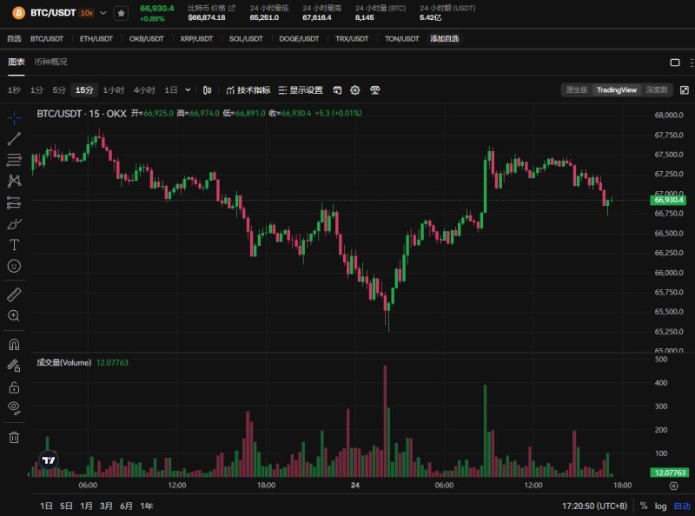Hide all drawings with eye icon

[x=14, y=407]
